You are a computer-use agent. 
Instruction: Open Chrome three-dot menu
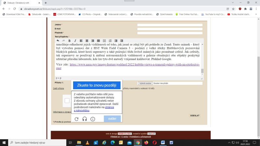click(256, 9)
